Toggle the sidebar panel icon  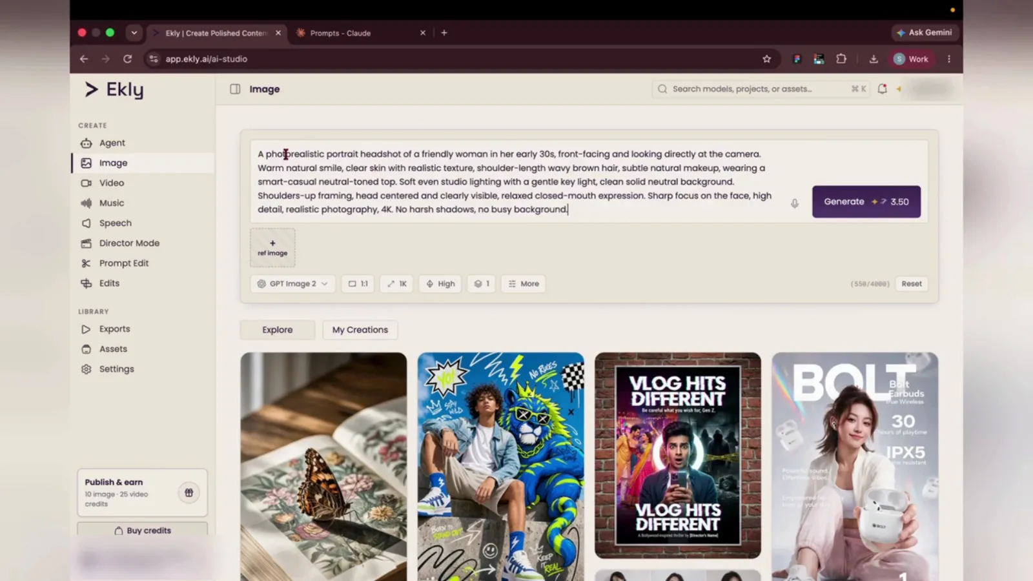coord(235,89)
